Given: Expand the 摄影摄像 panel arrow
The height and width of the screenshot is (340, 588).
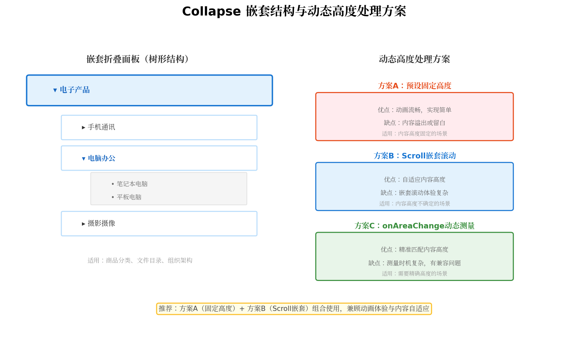Looking at the screenshot, I should pos(84,224).
